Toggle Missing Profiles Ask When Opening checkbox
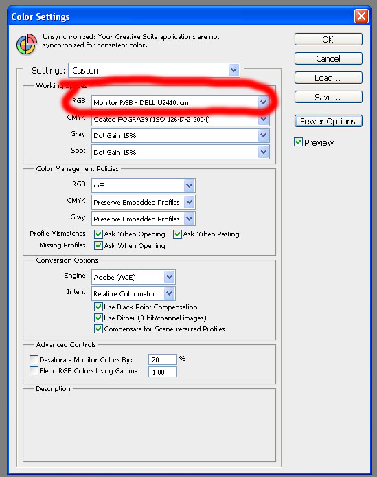The height and width of the screenshot is (477, 377). pos(98,245)
